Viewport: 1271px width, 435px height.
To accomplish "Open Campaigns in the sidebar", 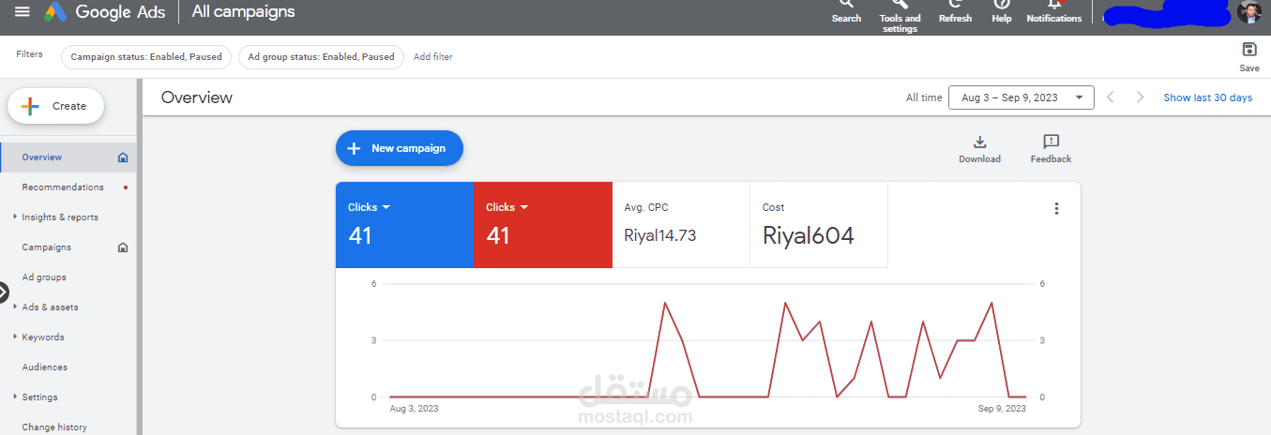I will (47, 247).
